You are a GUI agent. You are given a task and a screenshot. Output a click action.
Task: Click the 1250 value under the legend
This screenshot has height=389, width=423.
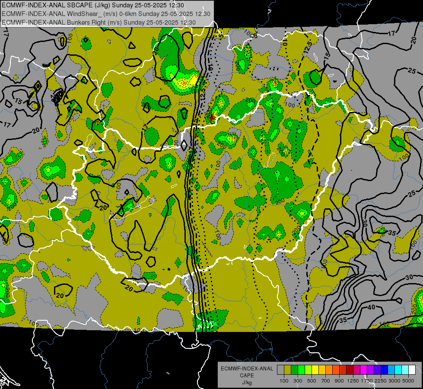point(353,381)
